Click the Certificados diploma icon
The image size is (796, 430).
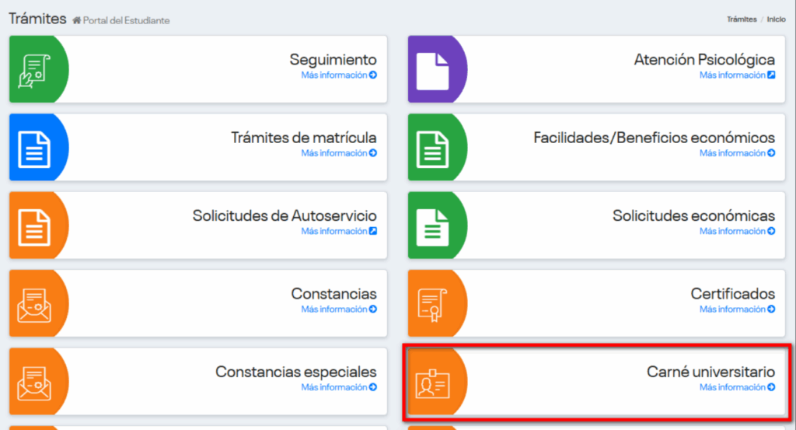click(x=433, y=303)
